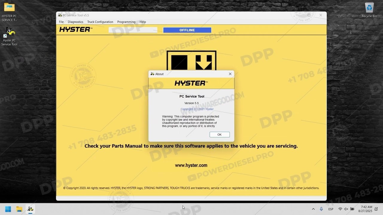This screenshot has height=215, width=383.
Task: Open the Recycle Bin
Action: 369,10
